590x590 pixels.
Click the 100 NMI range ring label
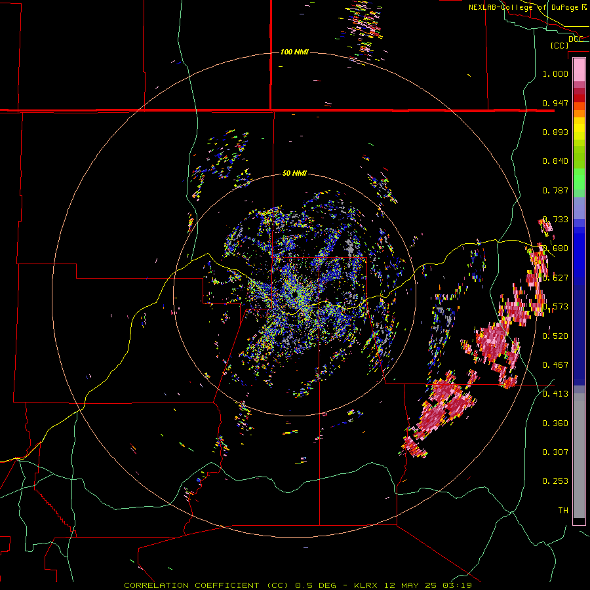click(x=294, y=52)
